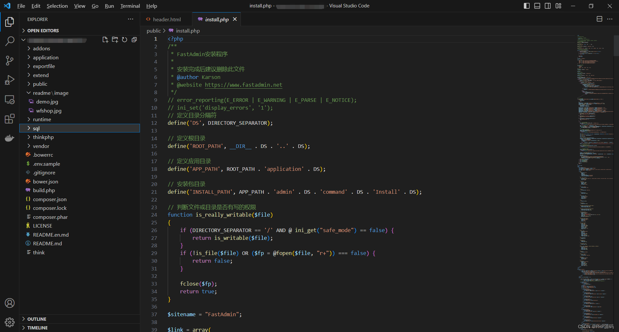Close the install.php tab
This screenshot has width=619, height=332.
(x=235, y=19)
